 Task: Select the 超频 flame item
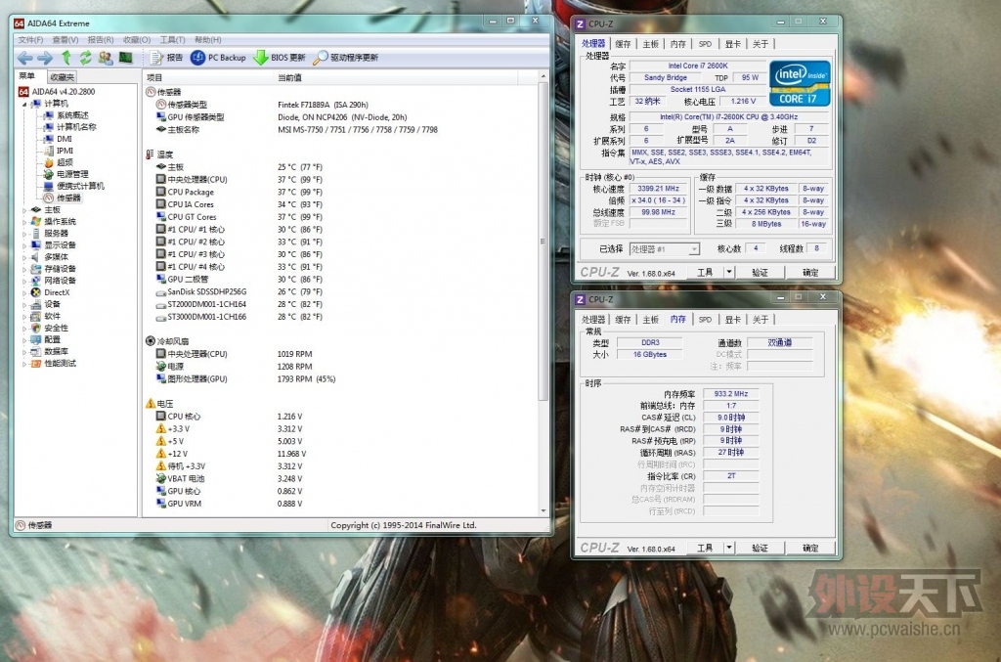click(58, 162)
